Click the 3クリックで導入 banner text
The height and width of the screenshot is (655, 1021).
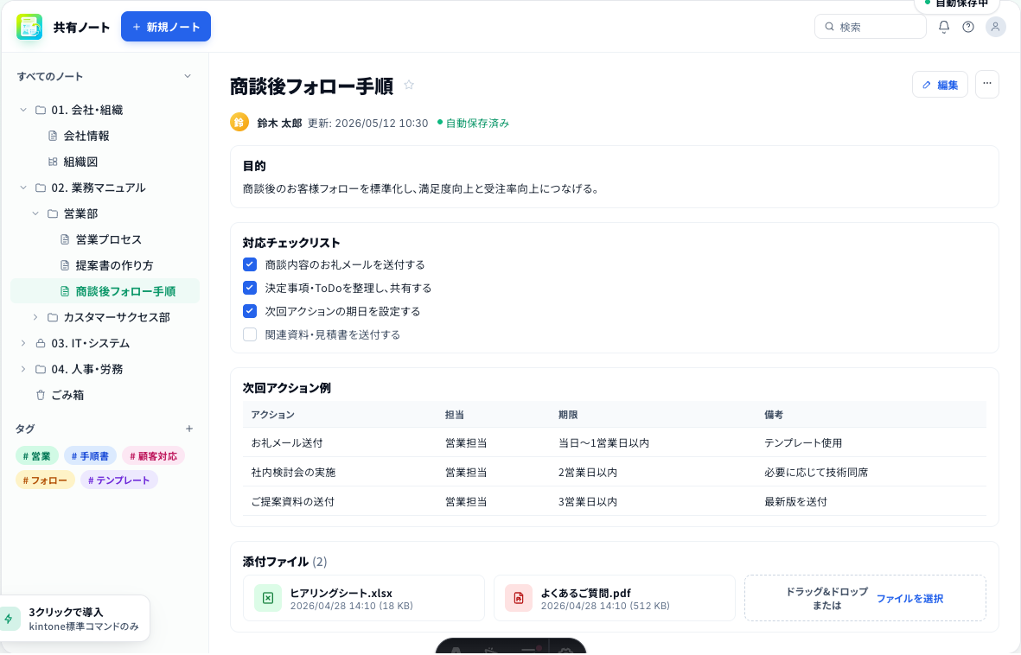click(66, 612)
